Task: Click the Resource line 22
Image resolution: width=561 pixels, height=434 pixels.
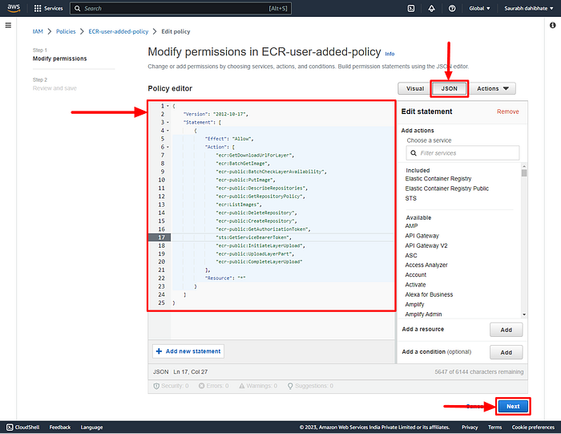Action: pos(225,278)
